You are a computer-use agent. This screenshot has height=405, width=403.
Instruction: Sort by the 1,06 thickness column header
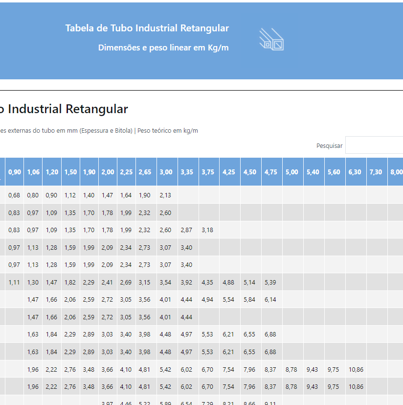click(x=33, y=172)
